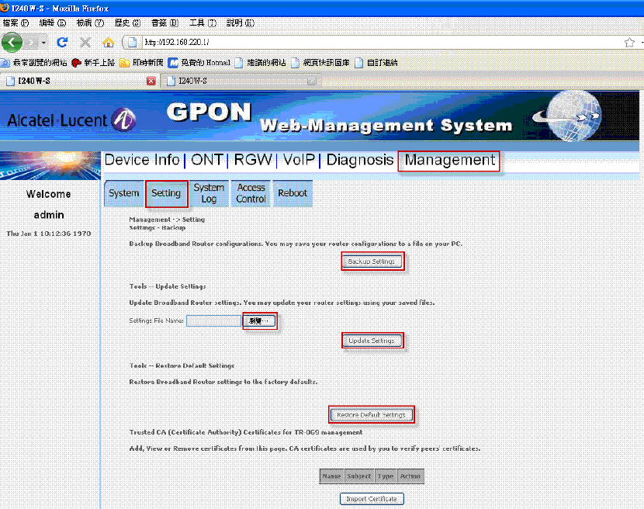Click the Settings File Name input field

click(213, 321)
